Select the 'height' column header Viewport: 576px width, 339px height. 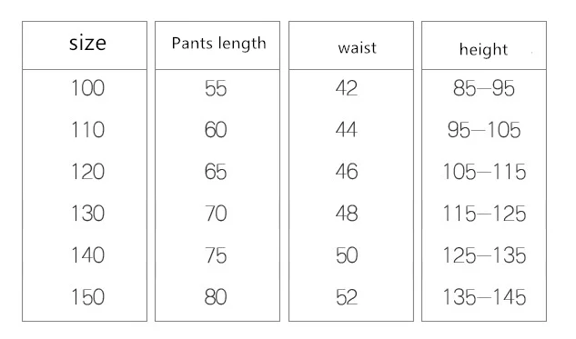pyautogui.click(x=483, y=50)
